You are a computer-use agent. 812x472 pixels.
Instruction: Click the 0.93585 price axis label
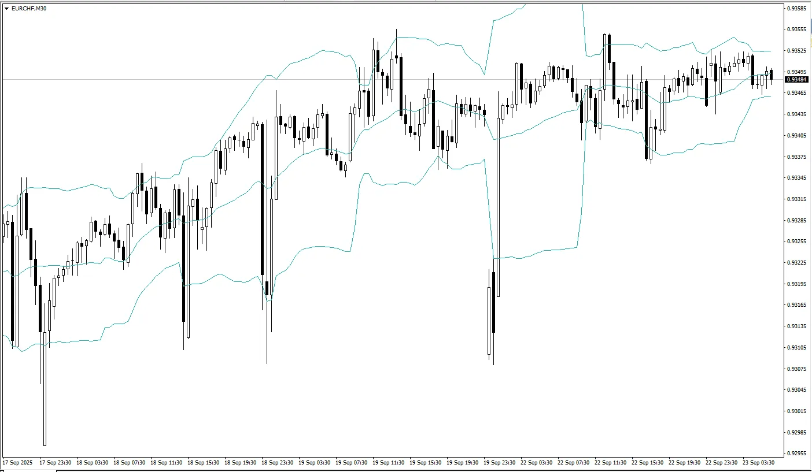click(798, 8)
